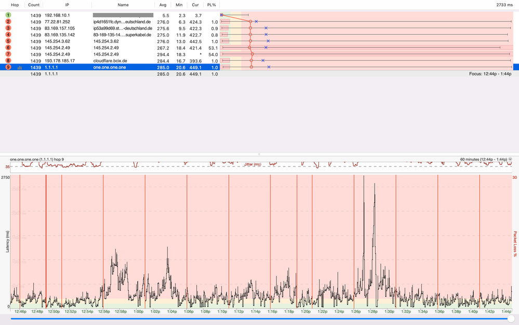Sort by the Avg column header
Screen dimensions: 519x325
coord(163,5)
